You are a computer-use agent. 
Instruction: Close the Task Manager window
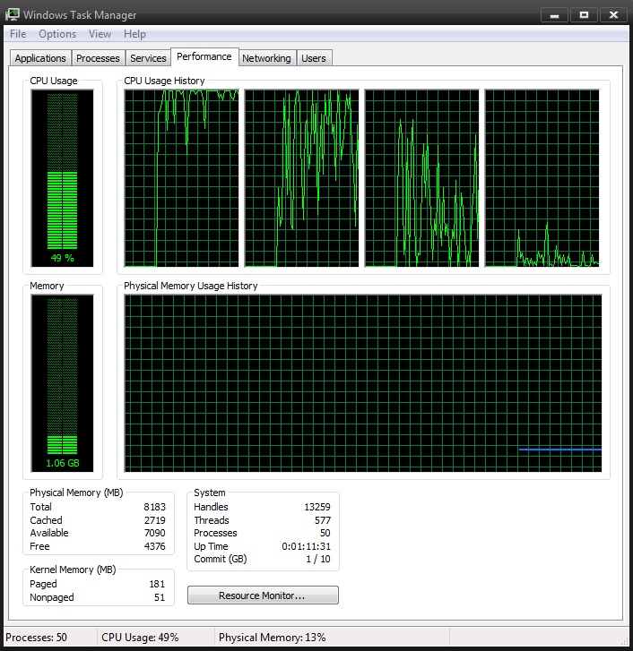click(x=613, y=15)
